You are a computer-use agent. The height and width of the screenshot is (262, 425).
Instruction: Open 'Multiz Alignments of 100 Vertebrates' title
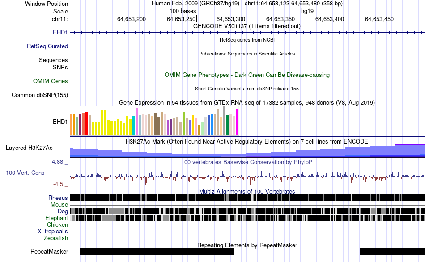point(247,191)
